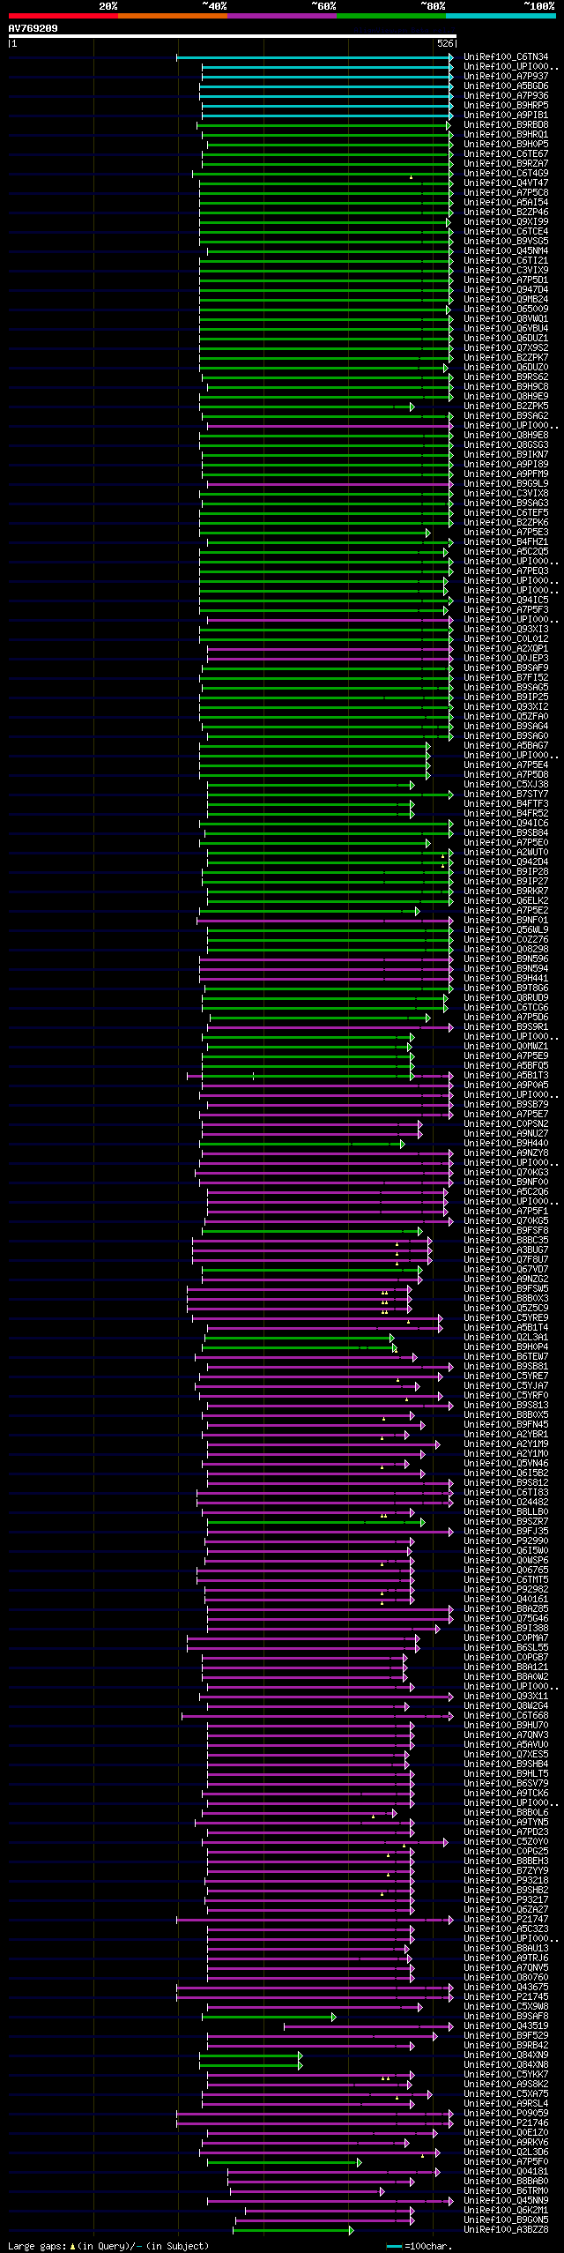The image size is (564, 2253).
Task: Click the orange ~40% identity legend segment
Action: coord(172,15)
